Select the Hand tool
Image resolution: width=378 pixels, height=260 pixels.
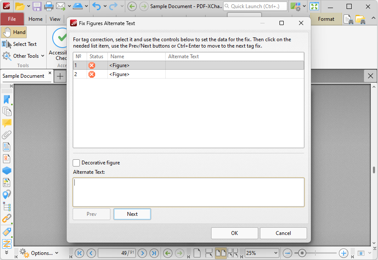14,32
